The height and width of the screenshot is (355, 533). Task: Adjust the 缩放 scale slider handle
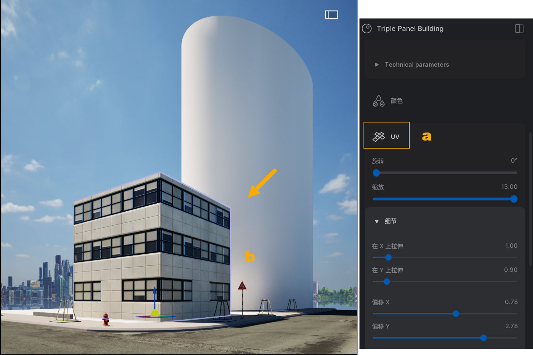click(514, 199)
